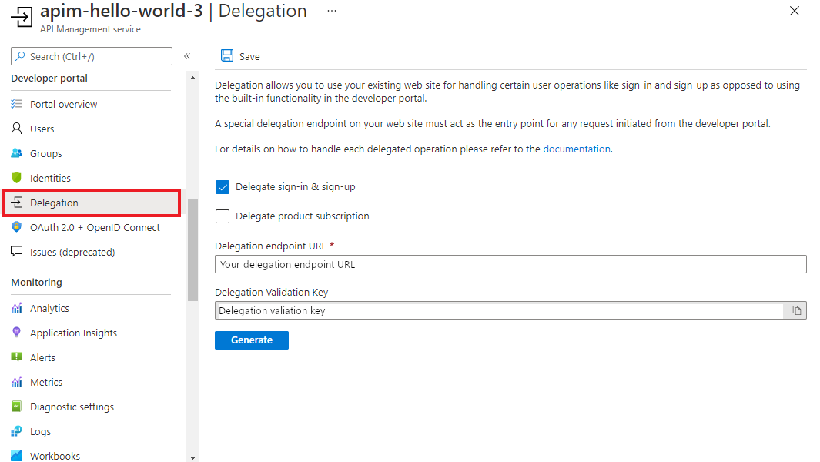Copy the Delegation Validation Key
The height and width of the screenshot is (462, 820).
click(x=797, y=310)
